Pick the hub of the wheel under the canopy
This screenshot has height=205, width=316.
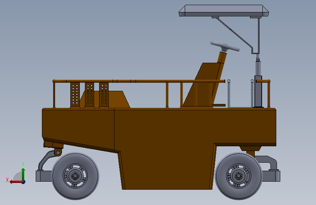pos(239,176)
